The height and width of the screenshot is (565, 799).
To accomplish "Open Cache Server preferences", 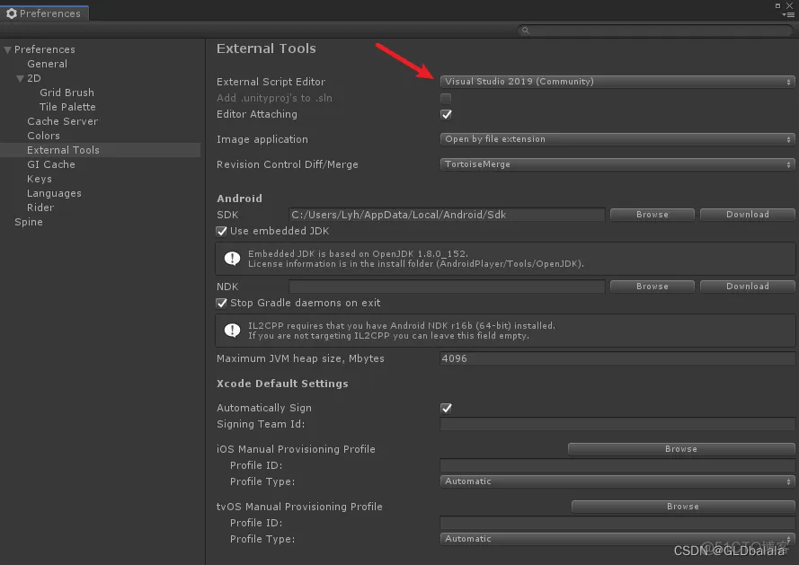I will tap(63, 121).
